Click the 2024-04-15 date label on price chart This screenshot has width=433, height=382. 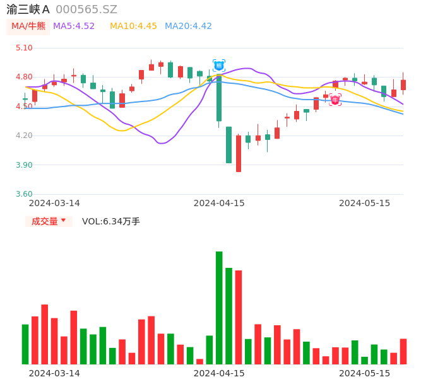[219, 203]
